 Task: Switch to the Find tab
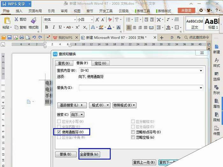tap(64, 63)
